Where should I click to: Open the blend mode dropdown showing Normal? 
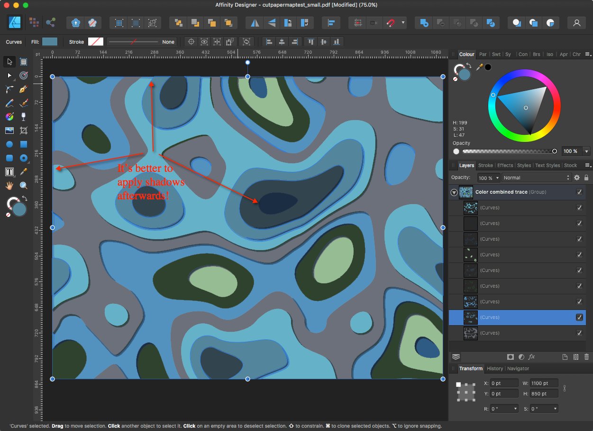tap(536, 178)
